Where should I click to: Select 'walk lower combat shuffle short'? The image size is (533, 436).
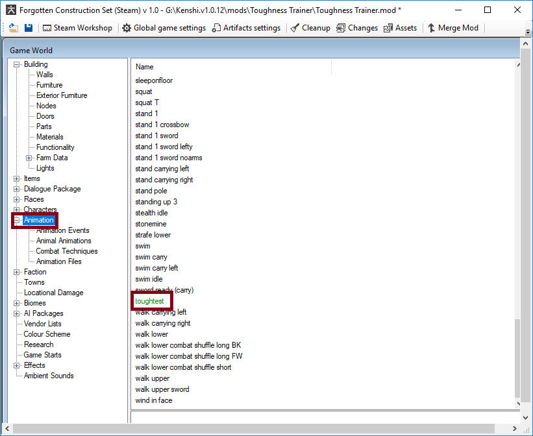pos(183,367)
